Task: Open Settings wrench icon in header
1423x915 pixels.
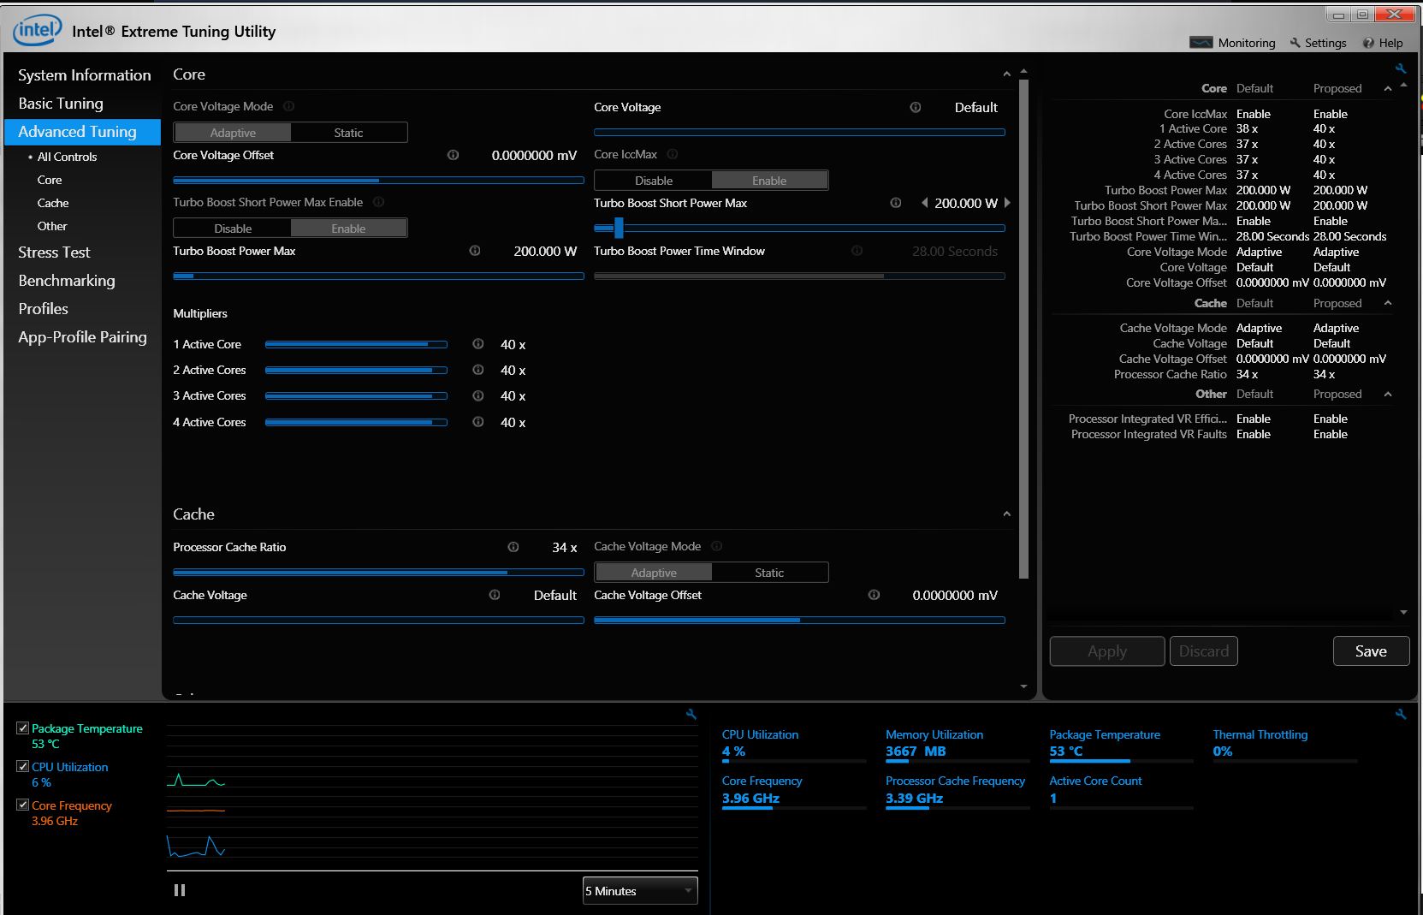Action: pos(1296,43)
